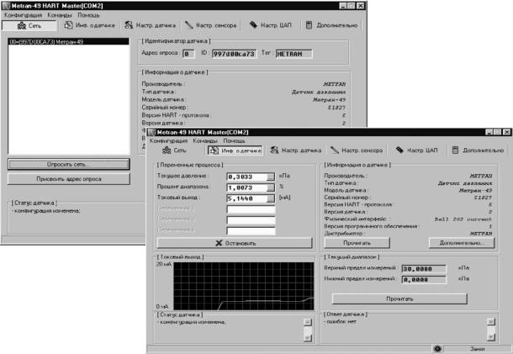Click the first empty variable field below Токовый выход
The image size is (513, 354).
pyautogui.click(x=251, y=209)
